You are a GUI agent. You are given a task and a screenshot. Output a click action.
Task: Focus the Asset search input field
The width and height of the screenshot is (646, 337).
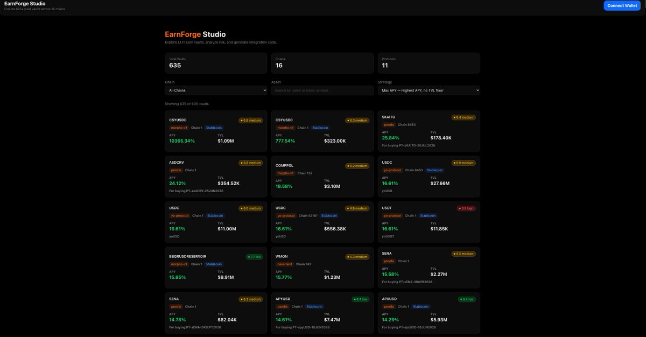[322, 90]
